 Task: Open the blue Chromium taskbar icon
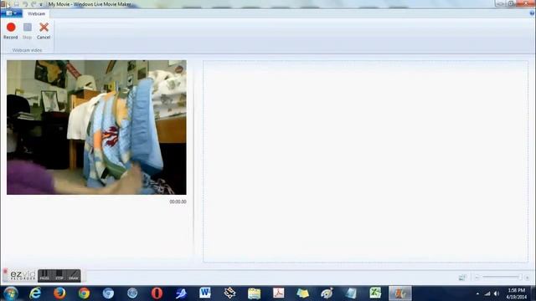pyautogui.click(x=108, y=293)
